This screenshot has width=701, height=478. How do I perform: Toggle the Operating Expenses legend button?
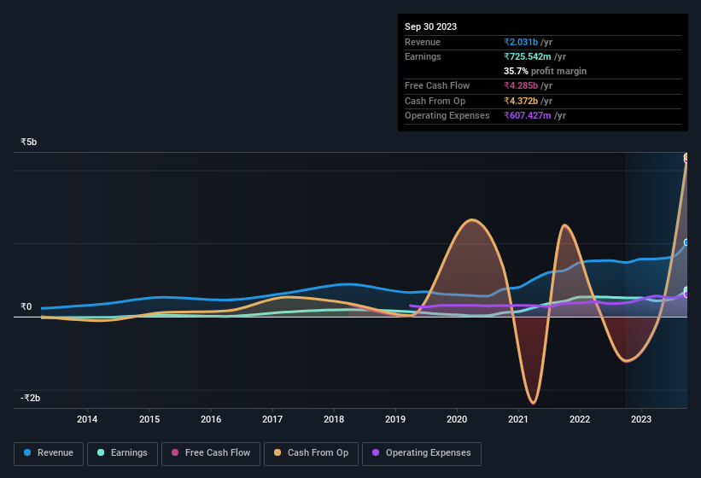pyautogui.click(x=422, y=453)
